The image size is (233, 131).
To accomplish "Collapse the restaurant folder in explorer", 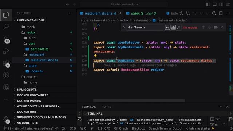I will click(36, 55).
